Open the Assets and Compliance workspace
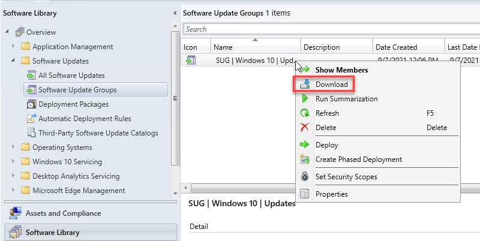Screen dimensions: 480x241 point(63,213)
